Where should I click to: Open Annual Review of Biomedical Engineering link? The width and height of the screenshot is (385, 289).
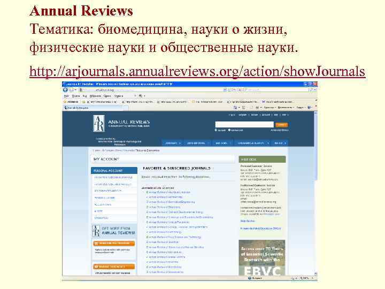pos(171,202)
